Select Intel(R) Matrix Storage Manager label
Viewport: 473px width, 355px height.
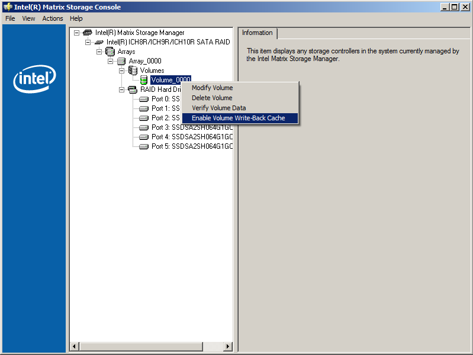point(140,33)
